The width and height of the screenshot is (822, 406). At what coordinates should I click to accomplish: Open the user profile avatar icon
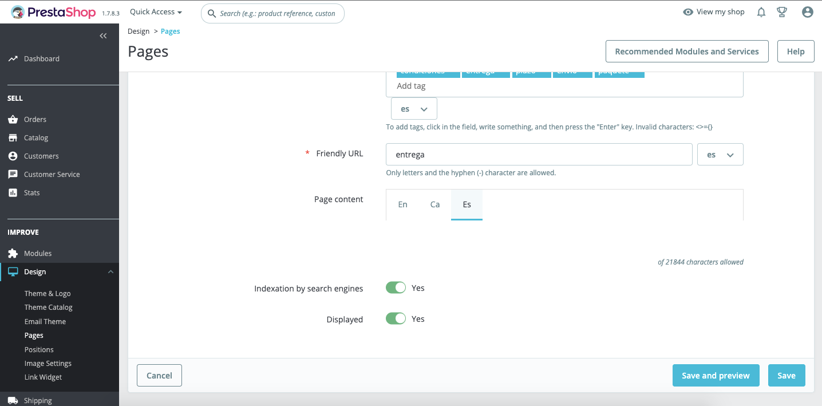pyautogui.click(x=808, y=12)
